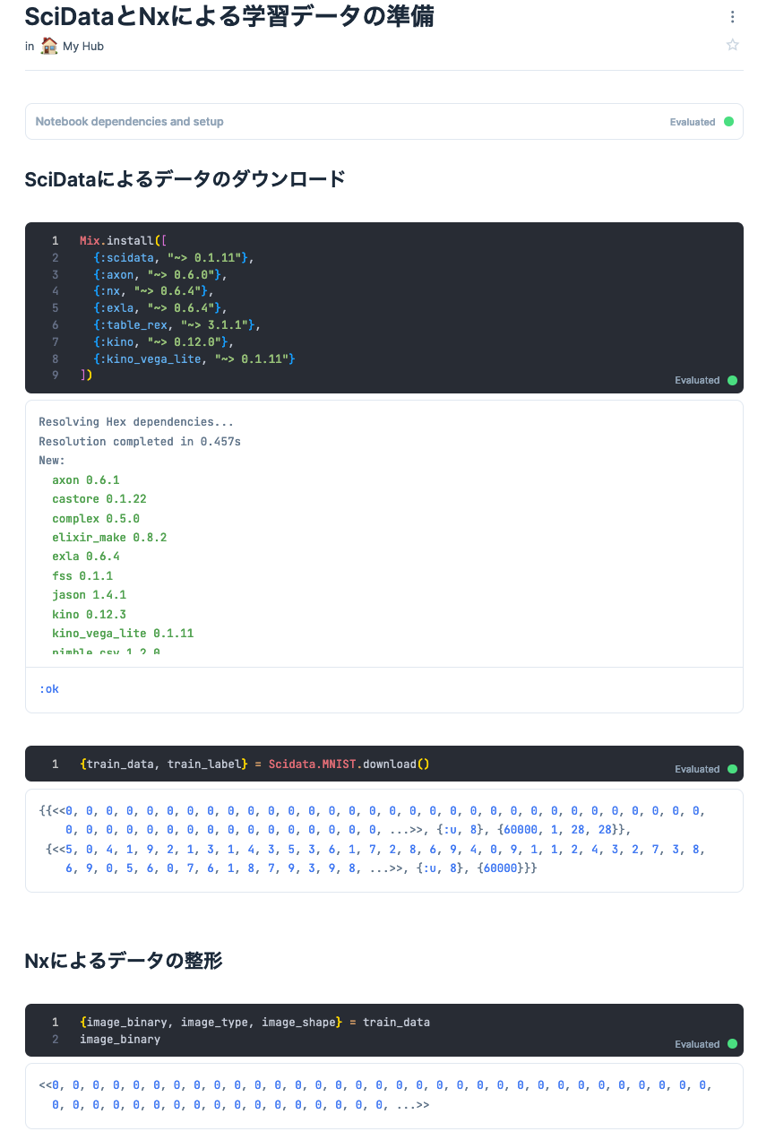The width and height of the screenshot is (775, 1140).
Task: Click the :ok result output
Action: (49, 689)
